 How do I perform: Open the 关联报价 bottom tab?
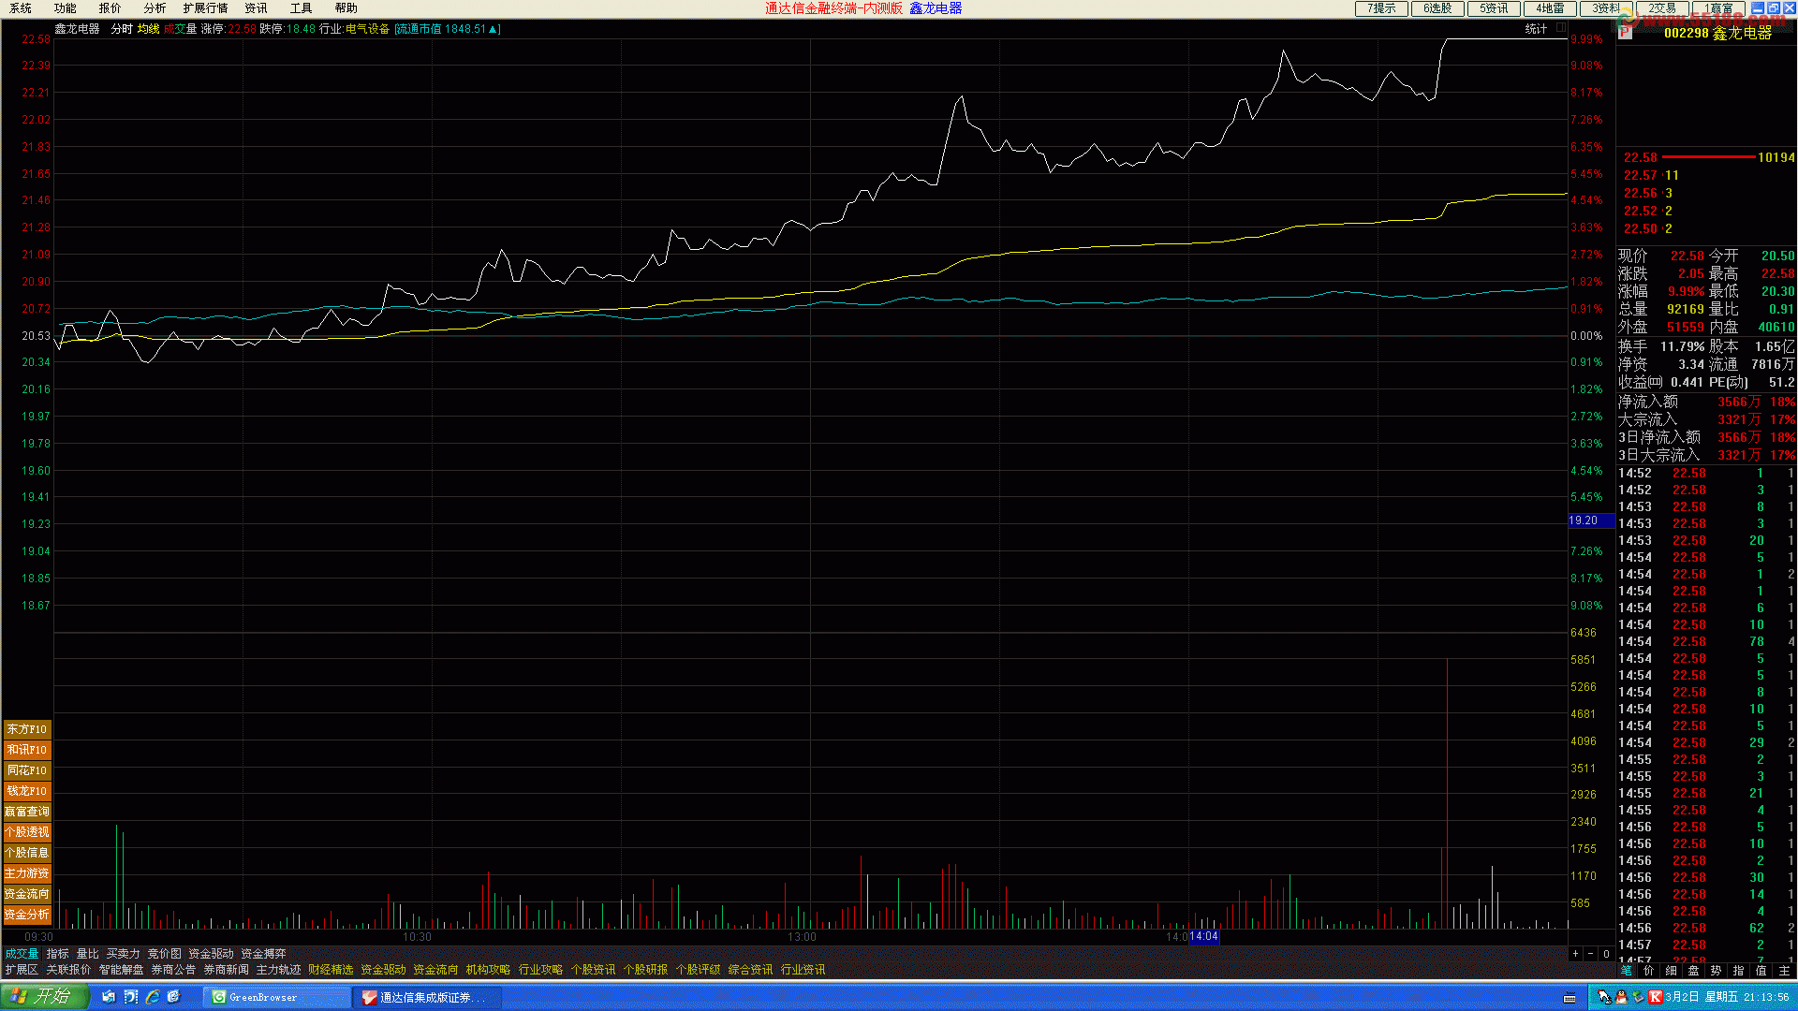pyautogui.click(x=69, y=970)
